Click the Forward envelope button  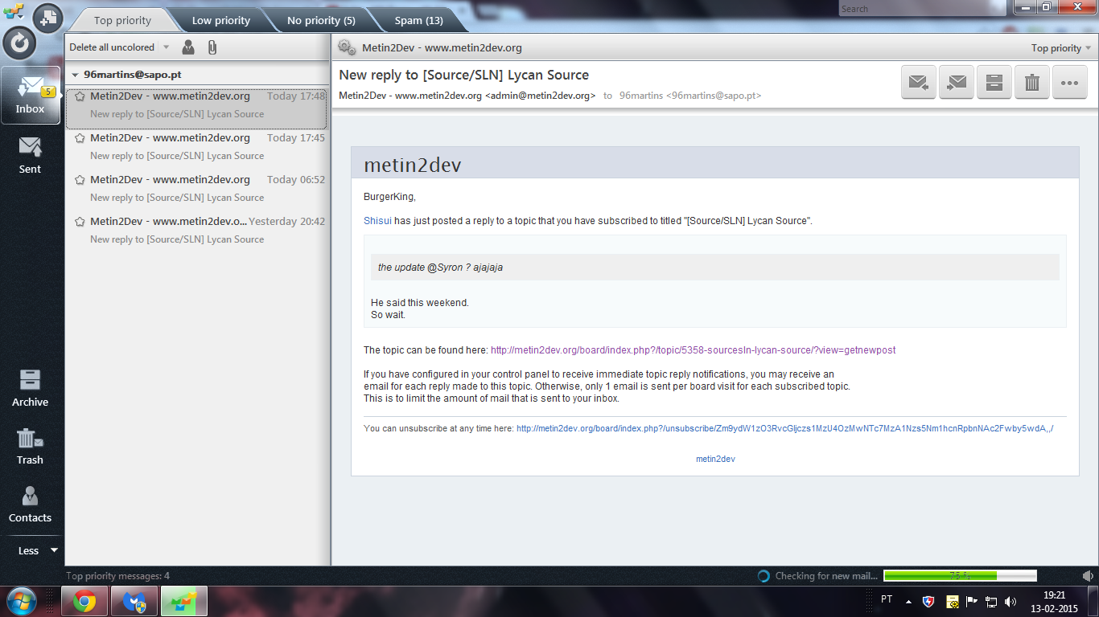[x=957, y=82]
